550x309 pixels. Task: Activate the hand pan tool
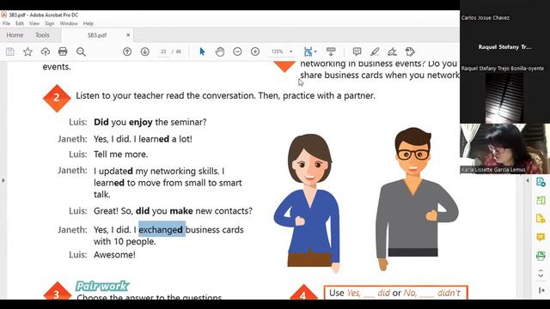[220, 51]
